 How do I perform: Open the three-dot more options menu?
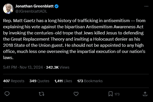(x=146, y=6)
